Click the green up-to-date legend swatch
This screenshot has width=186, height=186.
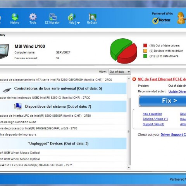[145, 56]
